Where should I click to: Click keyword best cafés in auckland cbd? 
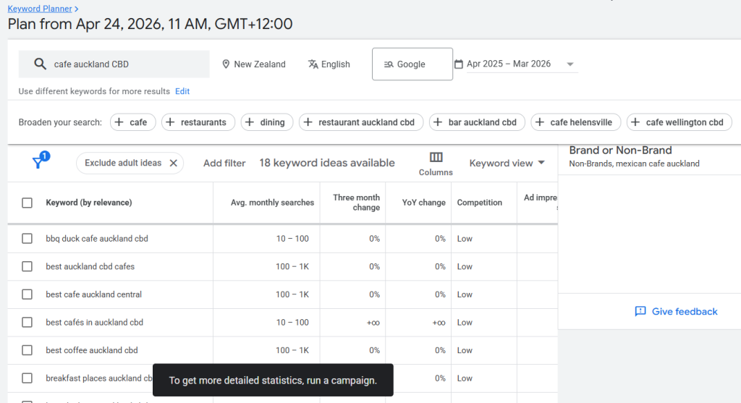coord(95,322)
